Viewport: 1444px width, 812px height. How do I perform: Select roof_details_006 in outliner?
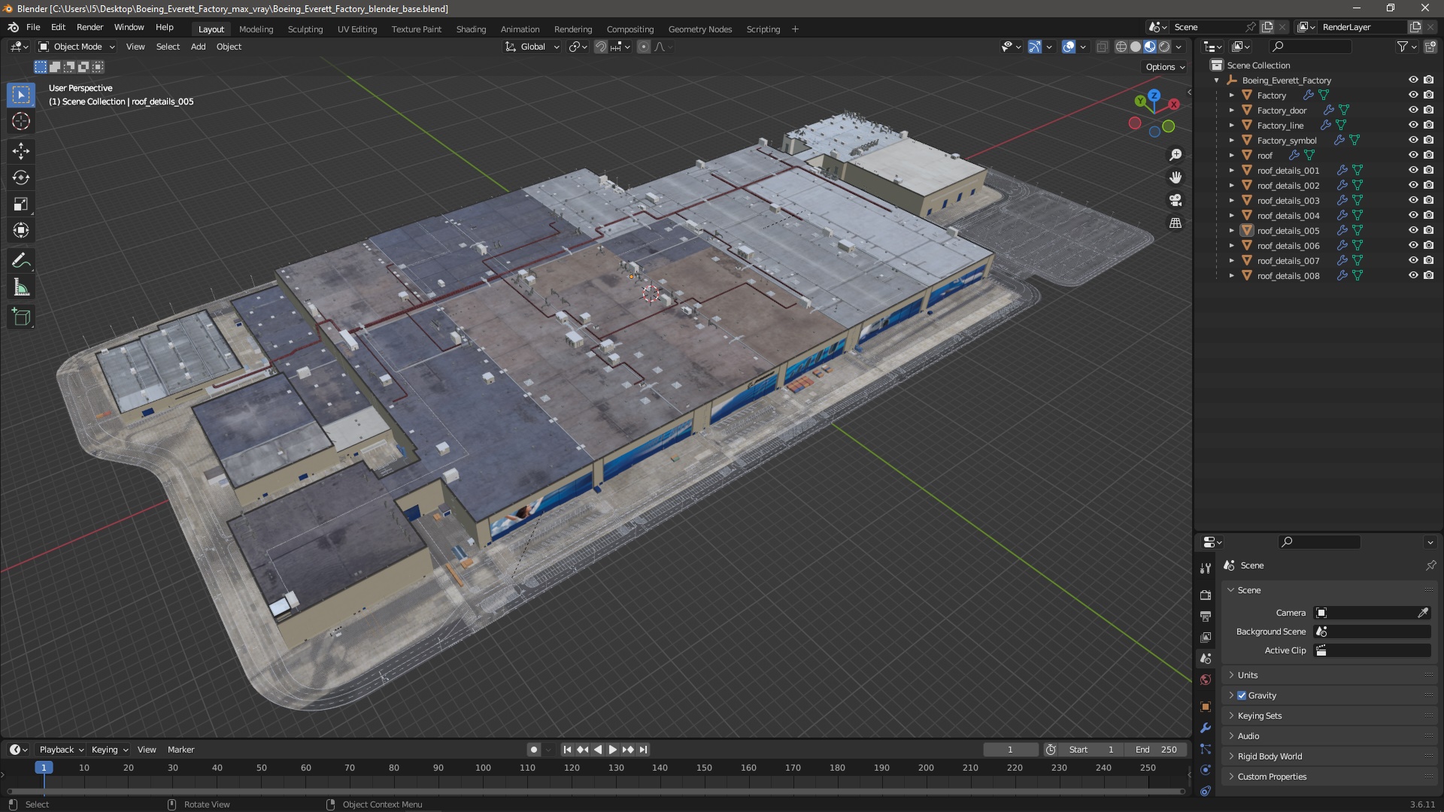coord(1288,246)
